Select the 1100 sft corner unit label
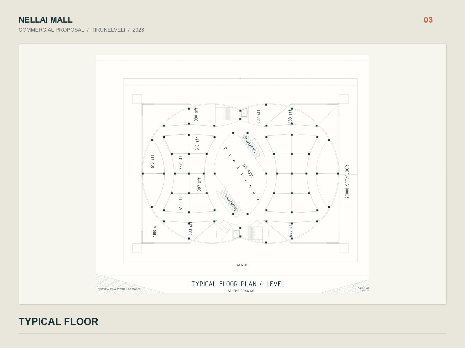Screen dimensions: 465x348 click(x=154, y=229)
